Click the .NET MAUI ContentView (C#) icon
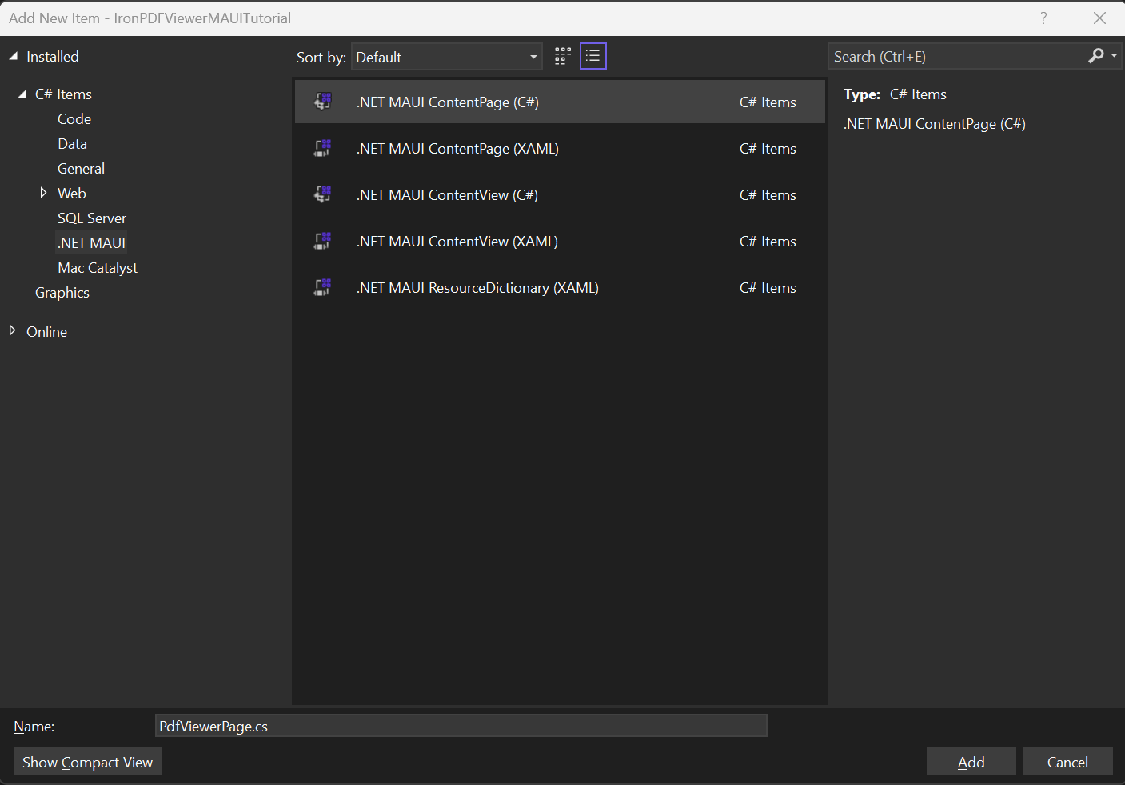 (x=323, y=194)
